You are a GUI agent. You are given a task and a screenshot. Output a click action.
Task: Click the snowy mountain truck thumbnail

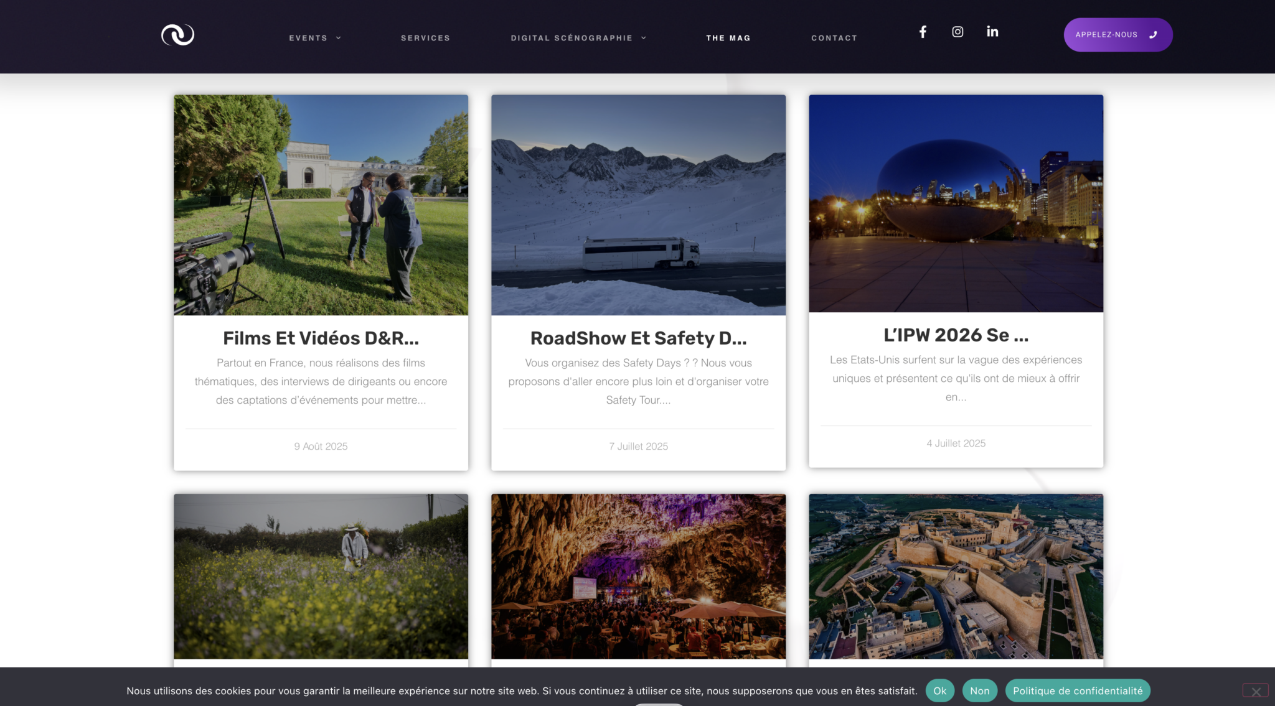(638, 205)
